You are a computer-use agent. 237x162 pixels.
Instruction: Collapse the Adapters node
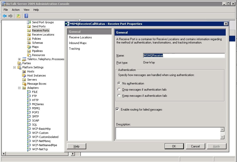19,88
